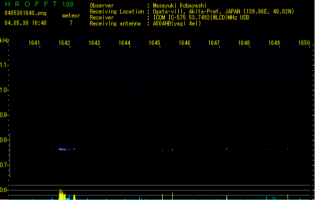Click the 1645 time axis label

[x=154, y=43]
